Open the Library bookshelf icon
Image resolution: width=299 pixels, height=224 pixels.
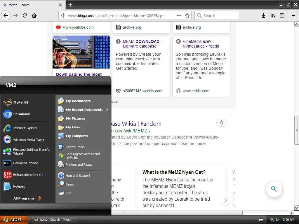click(x=273, y=15)
